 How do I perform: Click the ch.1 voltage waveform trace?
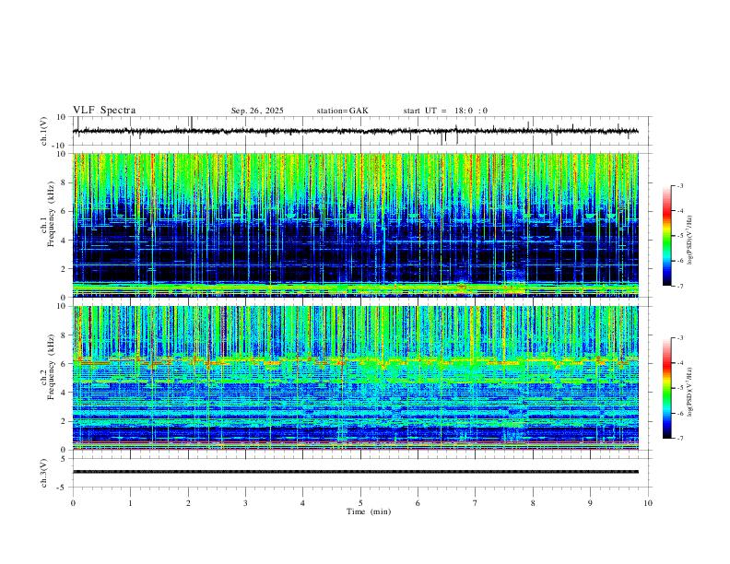[x=355, y=131]
